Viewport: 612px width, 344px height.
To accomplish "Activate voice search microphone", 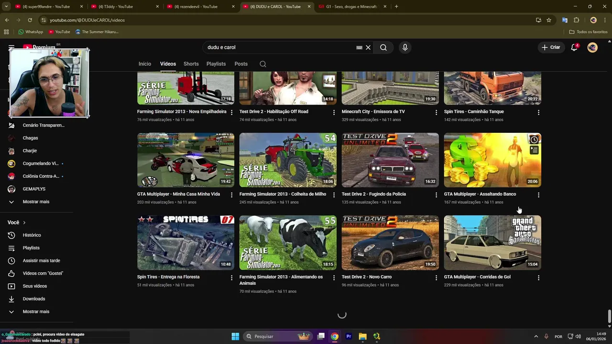I will point(405,47).
